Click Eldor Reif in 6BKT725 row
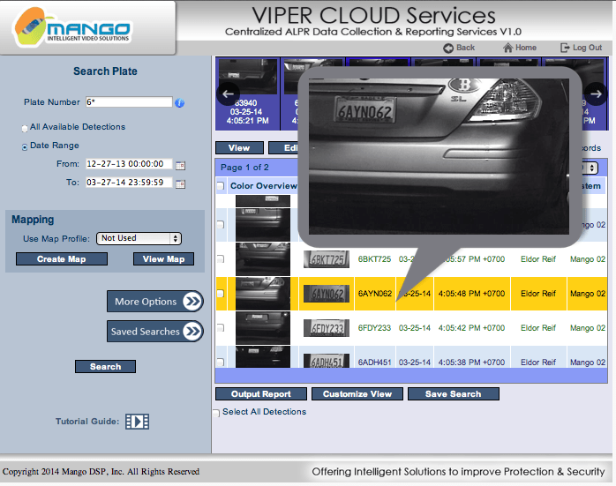Image resolution: width=616 pixels, height=486 pixels. point(538,259)
